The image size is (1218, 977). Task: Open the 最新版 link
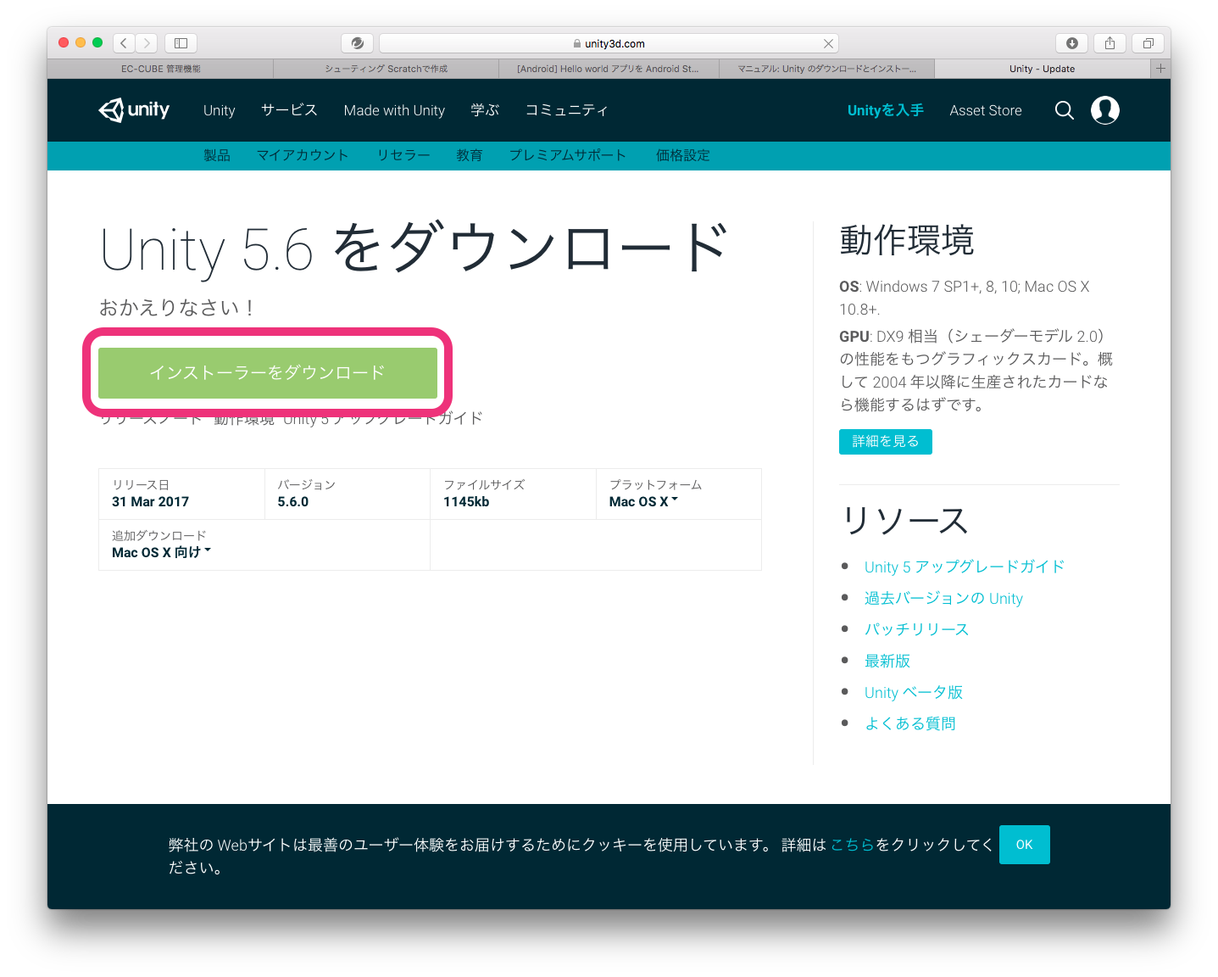pyautogui.click(x=887, y=661)
